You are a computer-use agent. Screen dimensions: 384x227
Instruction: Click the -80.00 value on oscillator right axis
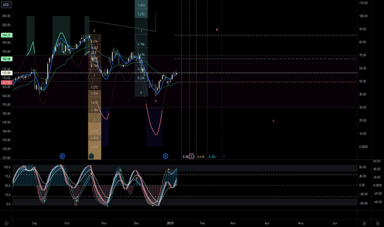click(x=363, y=203)
